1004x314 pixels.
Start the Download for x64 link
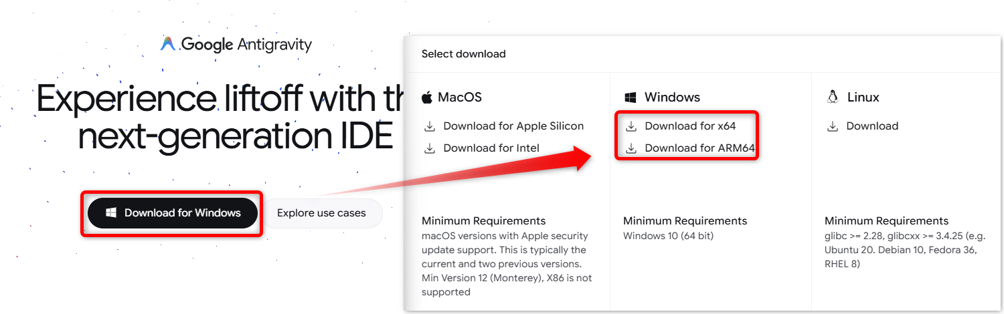click(690, 126)
